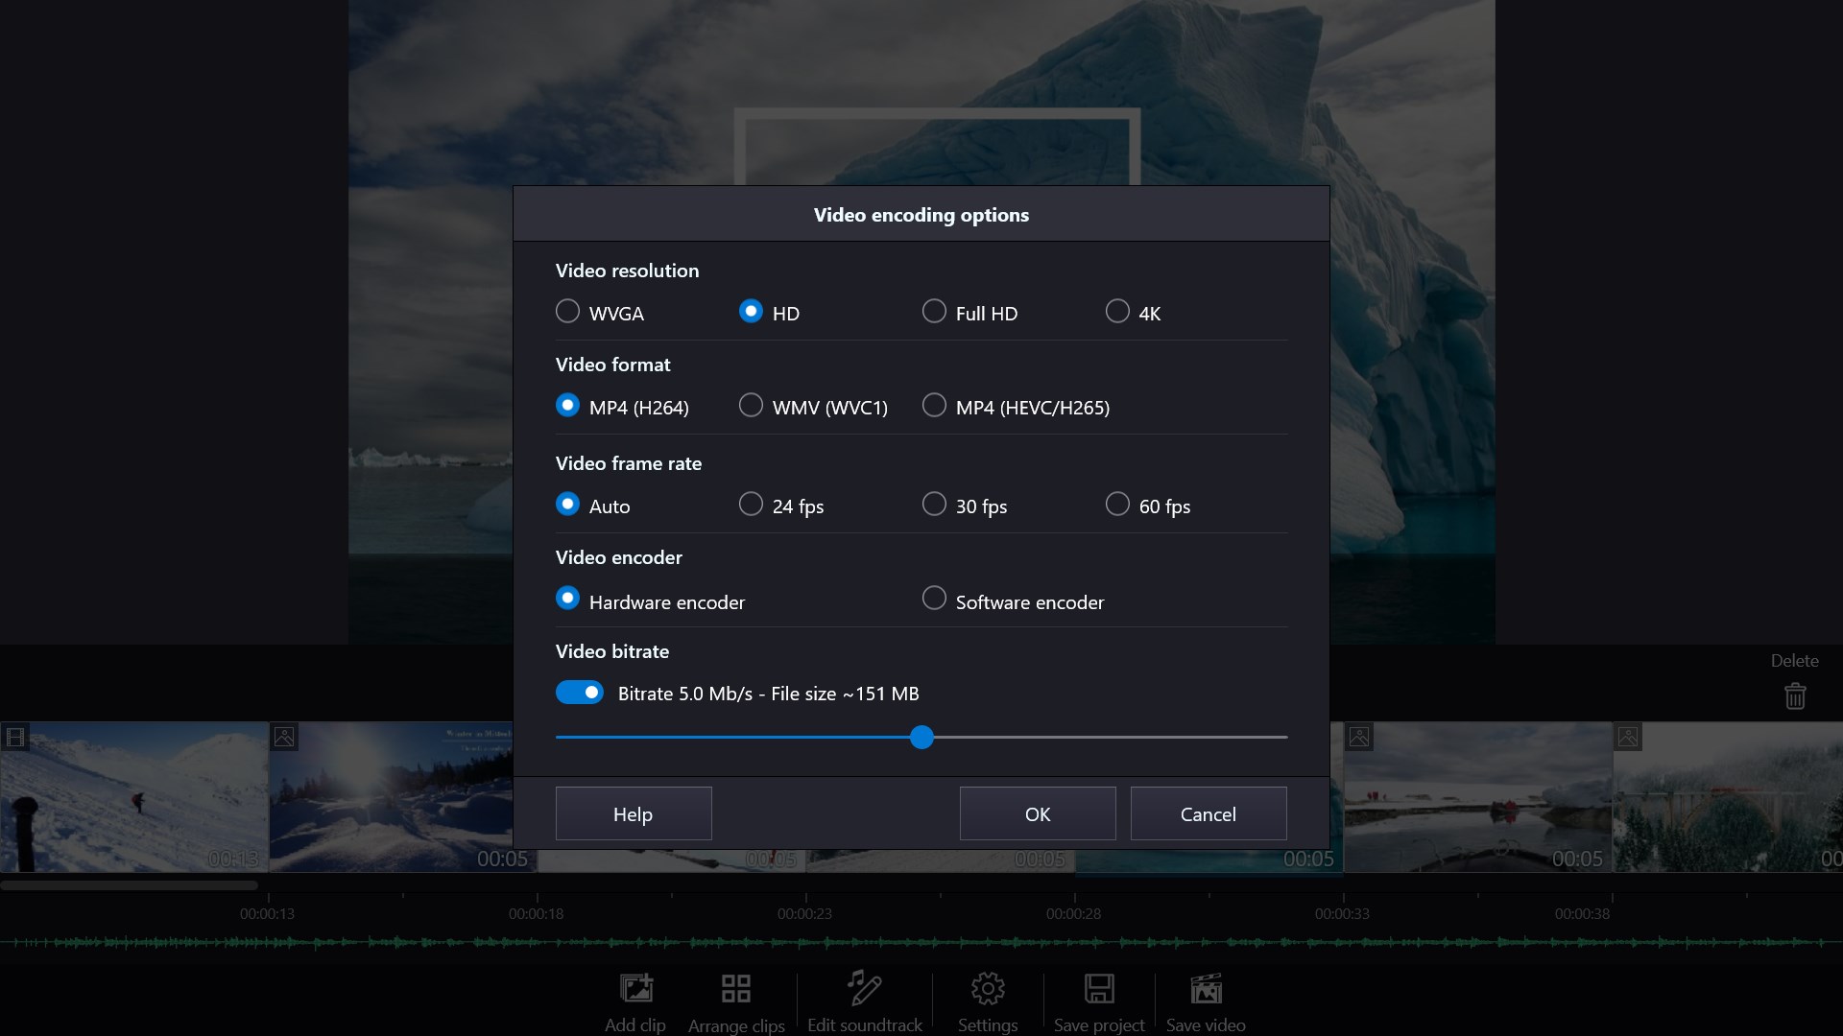Choose 4K video resolution

click(x=1117, y=311)
